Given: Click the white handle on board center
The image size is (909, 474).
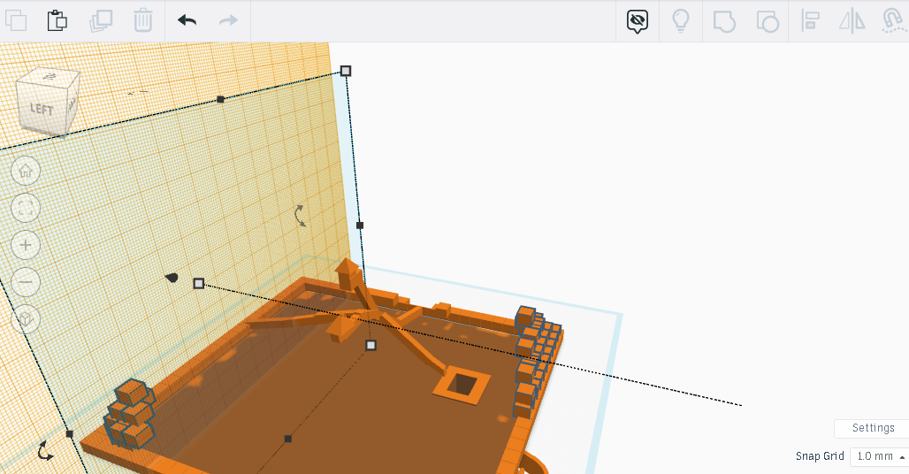Looking at the screenshot, I should click(x=371, y=346).
